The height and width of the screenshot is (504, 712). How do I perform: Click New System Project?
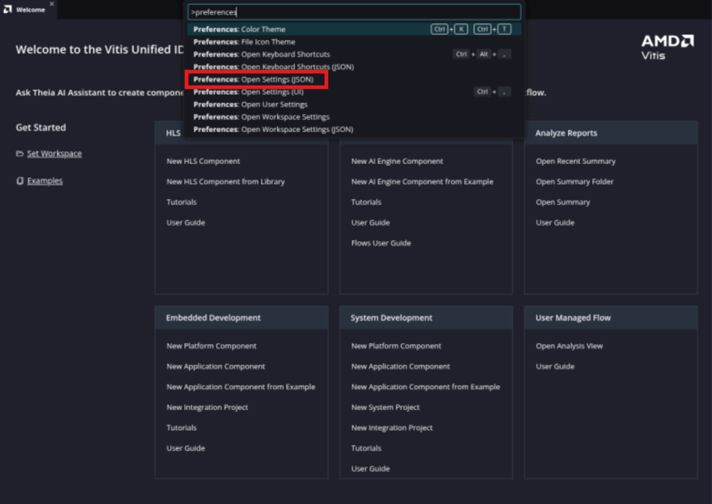pyautogui.click(x=385, y=407)
